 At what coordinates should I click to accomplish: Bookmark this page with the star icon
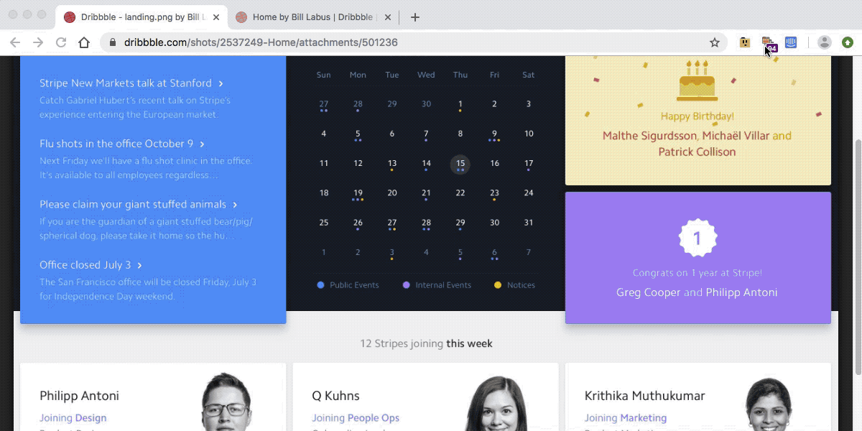click(715, 42)
